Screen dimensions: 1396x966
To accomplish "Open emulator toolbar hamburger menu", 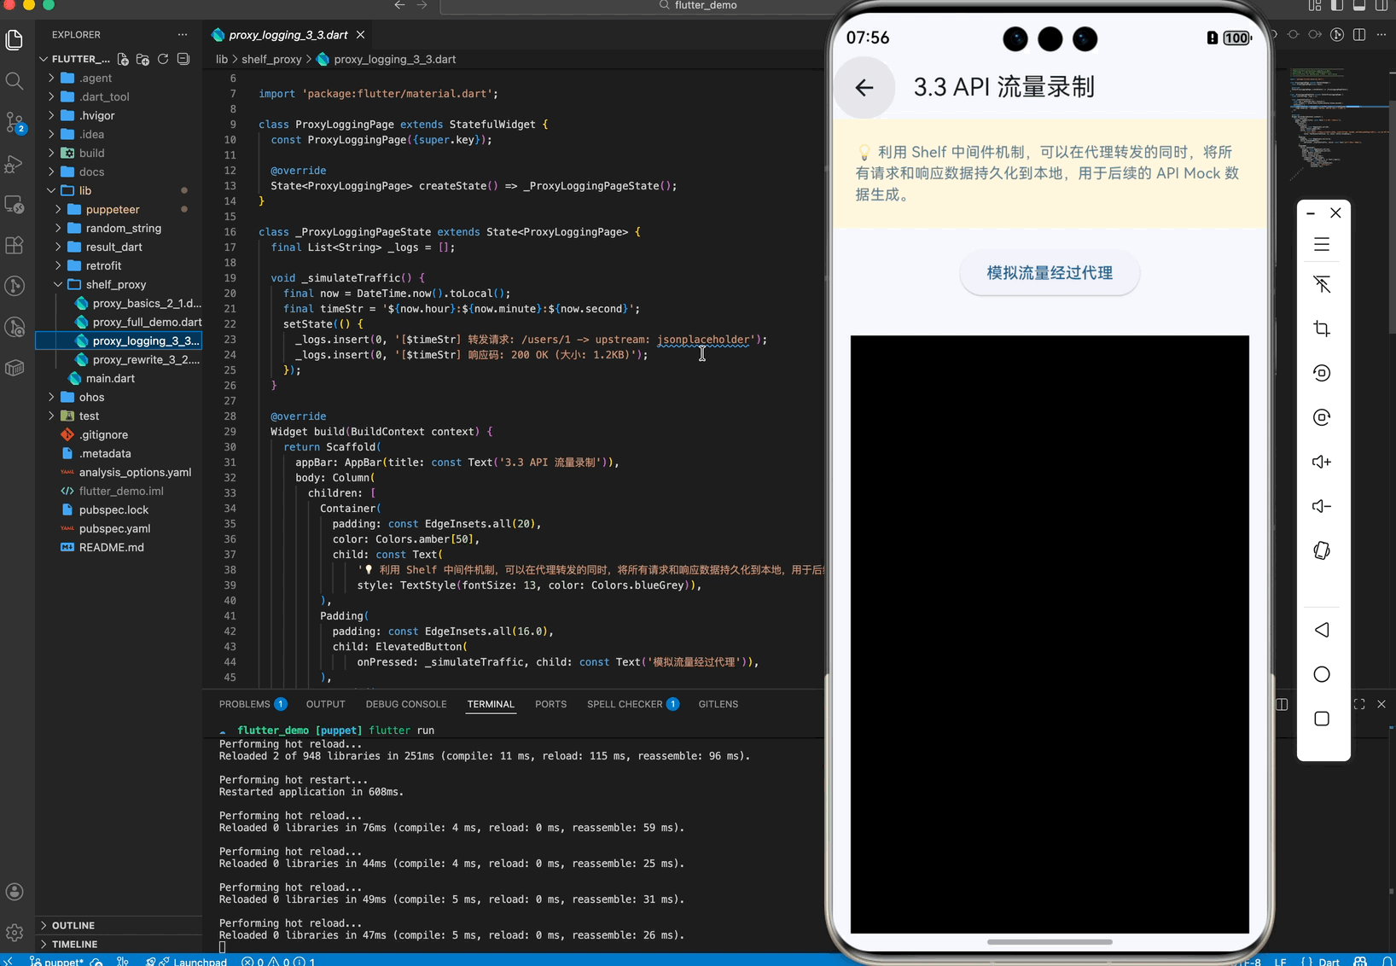I will (x=1322, y=245).
